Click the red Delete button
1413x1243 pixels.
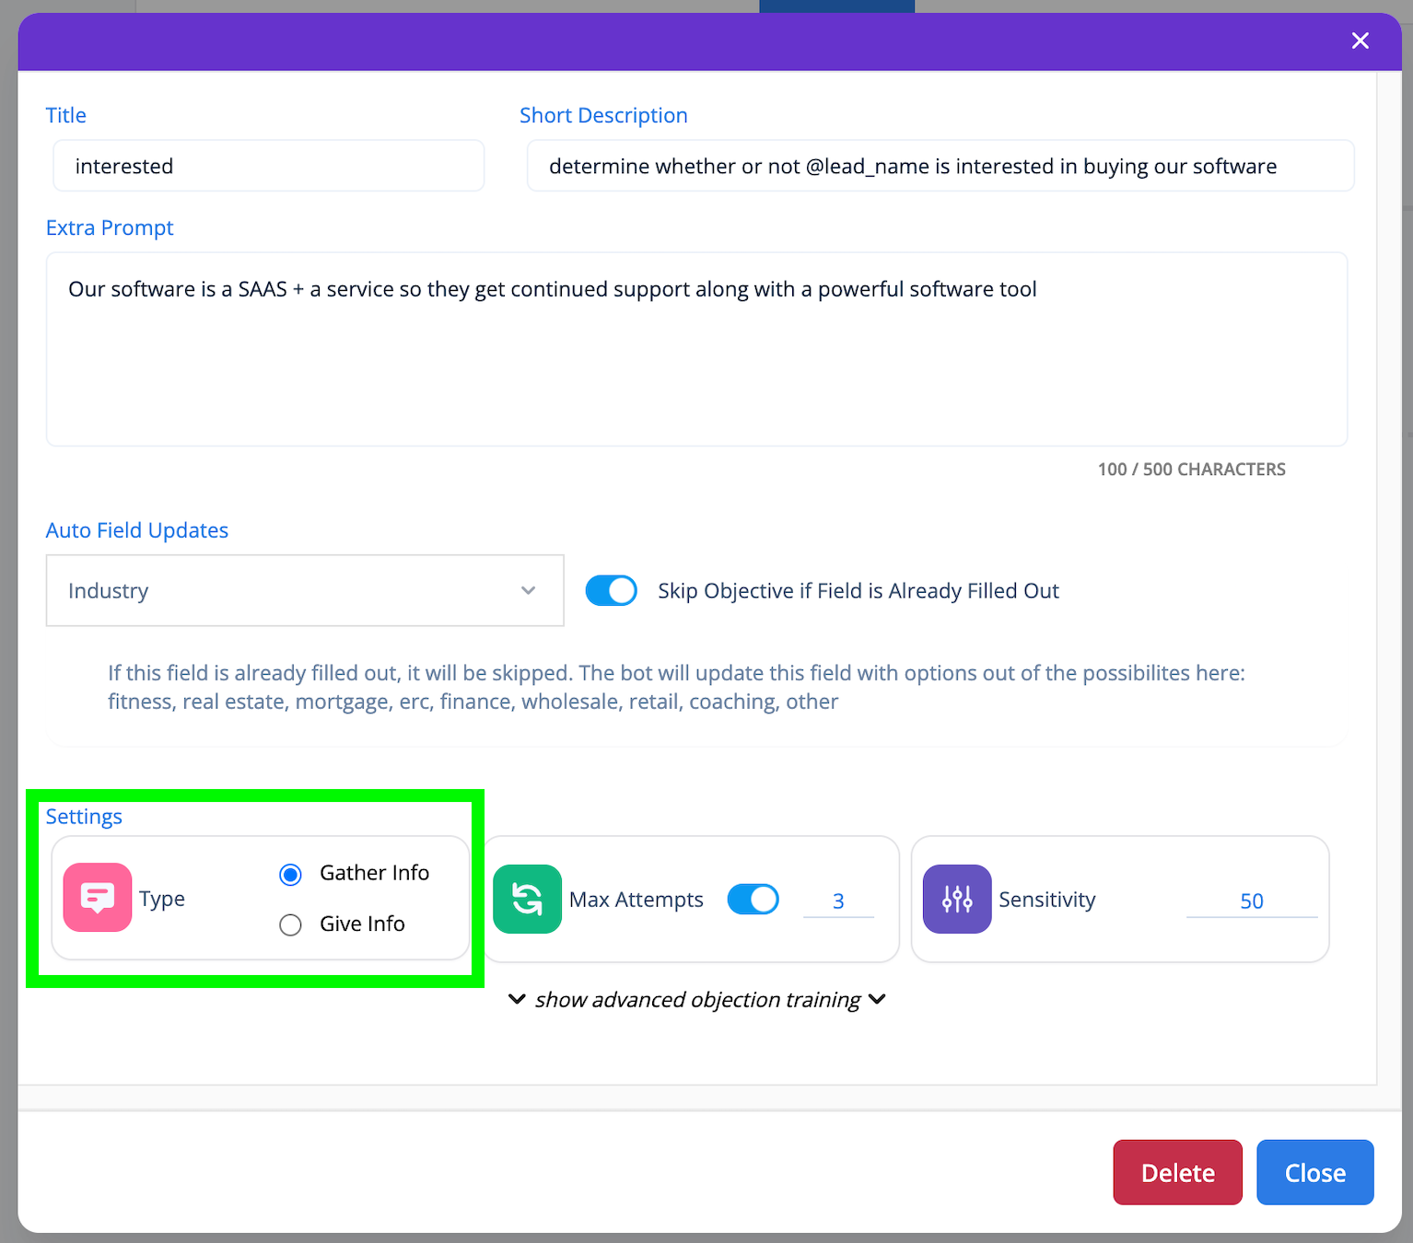tap(1177, 1172)
